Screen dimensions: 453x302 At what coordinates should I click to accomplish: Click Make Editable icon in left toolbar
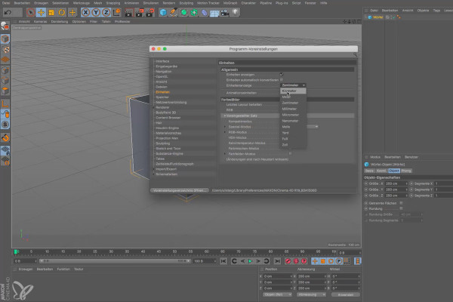tap(5, 26)
